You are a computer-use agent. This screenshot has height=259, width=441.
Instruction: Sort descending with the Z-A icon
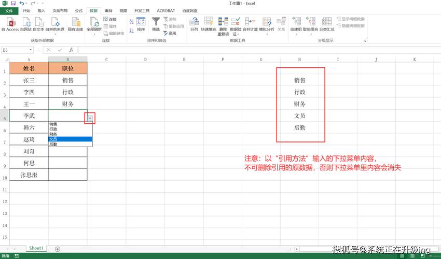point(131,31)
